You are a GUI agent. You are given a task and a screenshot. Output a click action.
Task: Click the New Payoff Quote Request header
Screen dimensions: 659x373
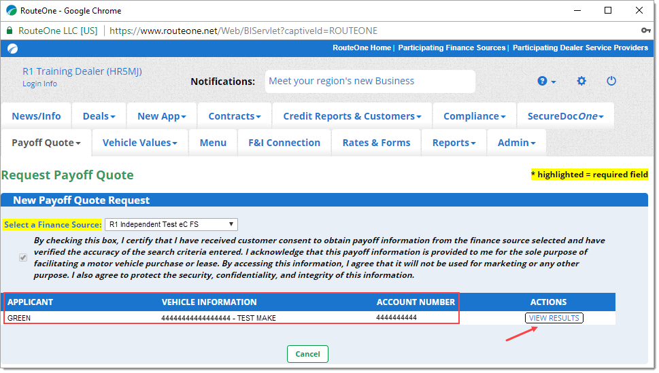pyautogui.click(x=81, y=200)
